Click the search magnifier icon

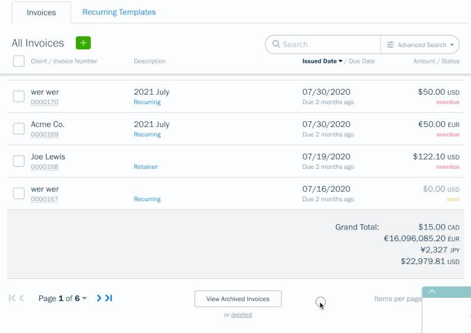click(x=275, y=44)
